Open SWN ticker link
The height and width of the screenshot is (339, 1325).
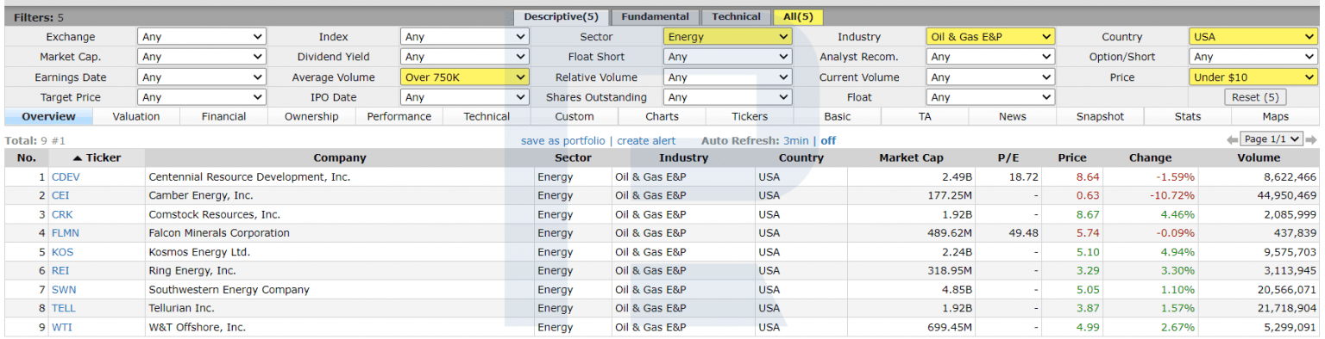[64, 289]
